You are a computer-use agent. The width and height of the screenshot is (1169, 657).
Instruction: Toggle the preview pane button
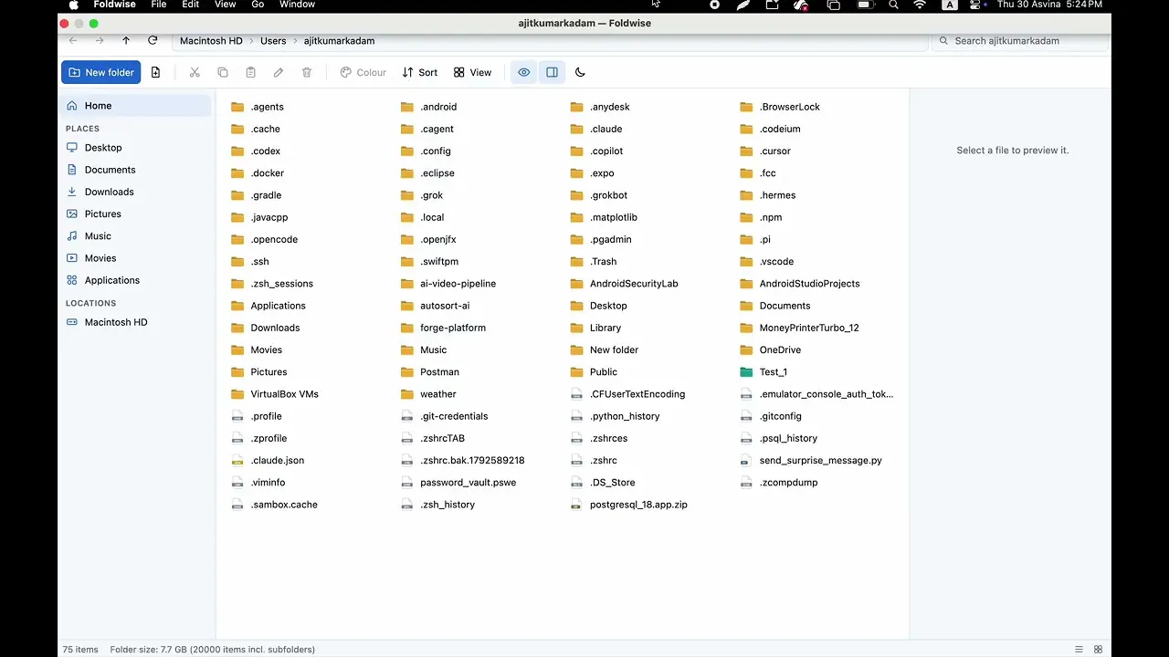(x=552, y=72)
